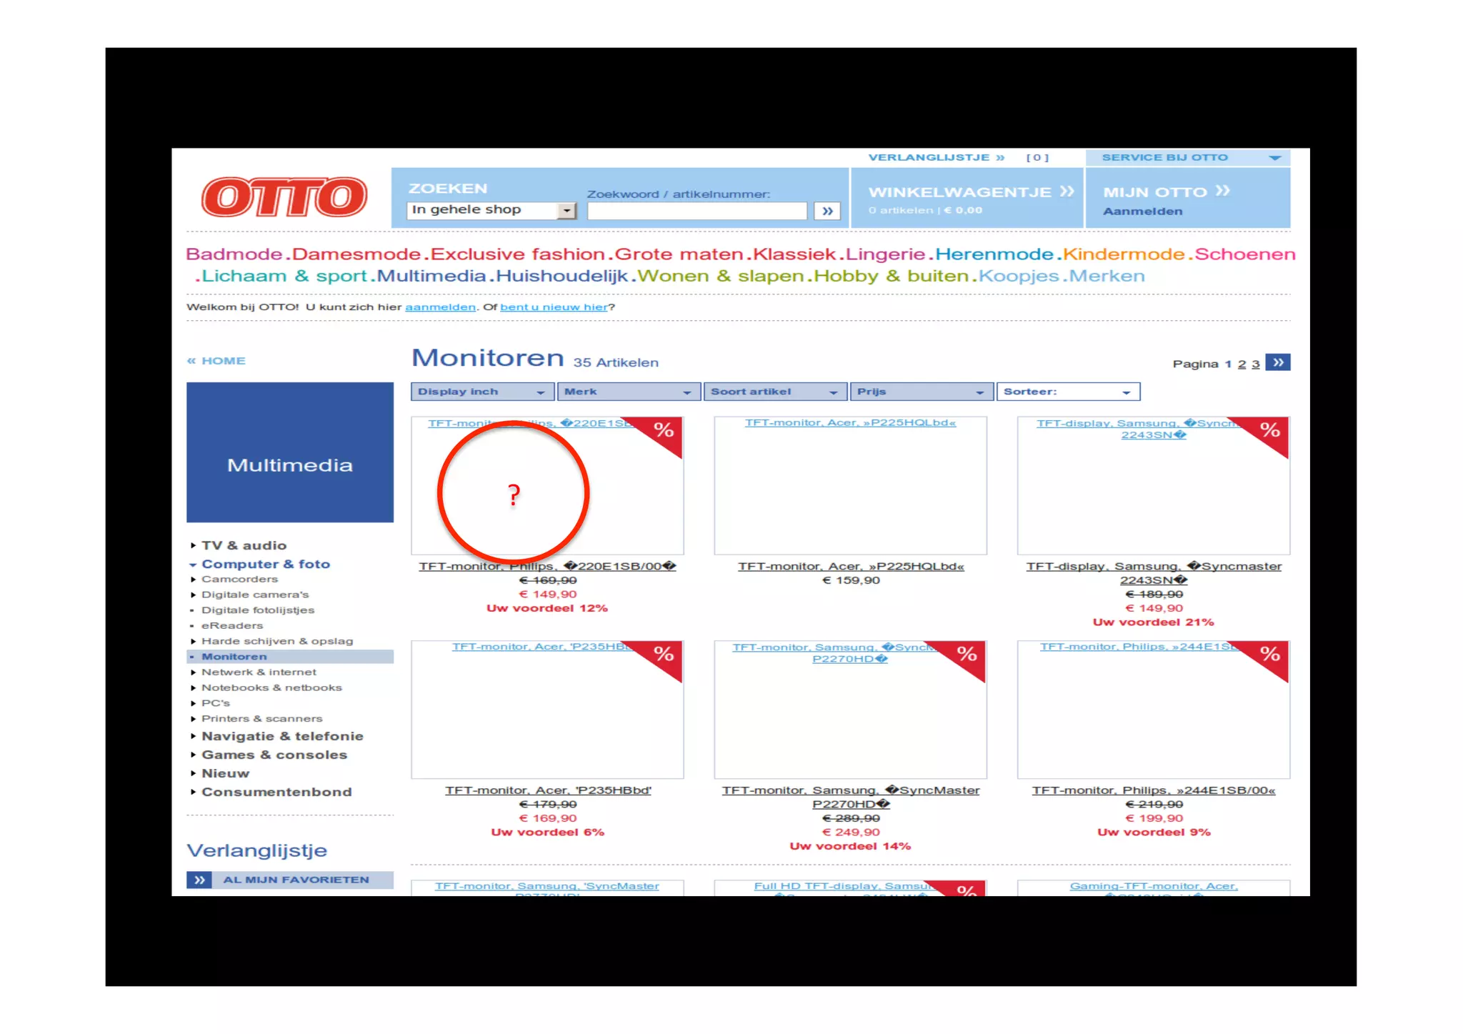This screenshot has height=1034, width=1463.
Task: Click the search keyword input field
Action: tap(696, 211)
